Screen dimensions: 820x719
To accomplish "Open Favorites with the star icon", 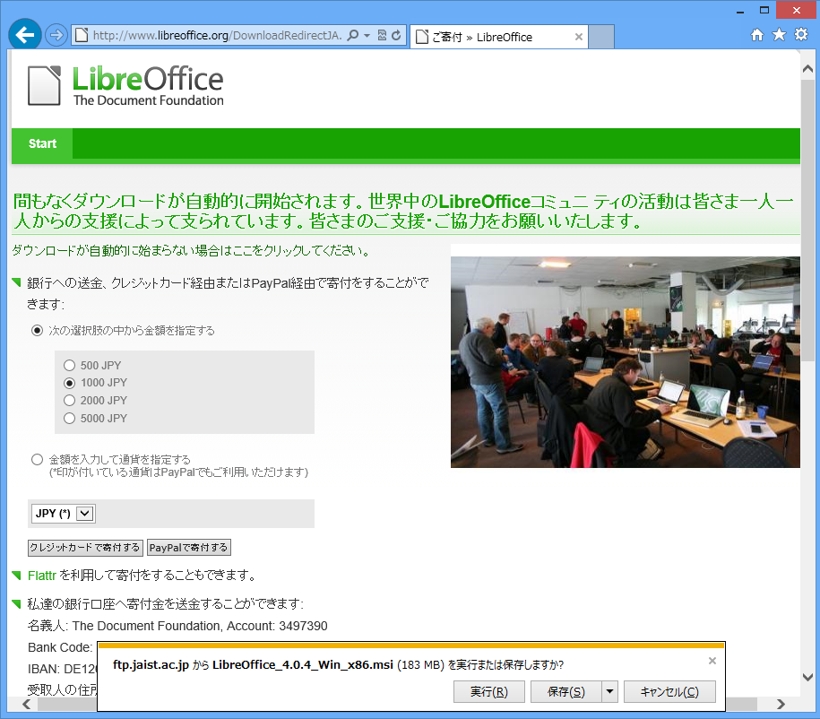I will [779, 35].
